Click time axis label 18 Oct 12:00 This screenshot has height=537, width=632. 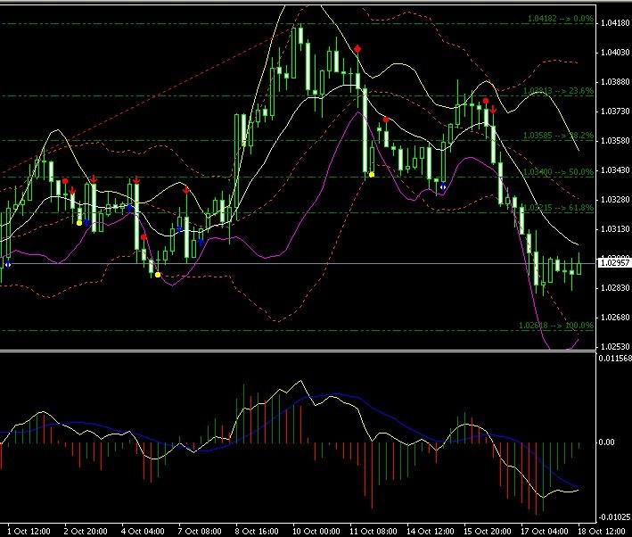[602, 532]
